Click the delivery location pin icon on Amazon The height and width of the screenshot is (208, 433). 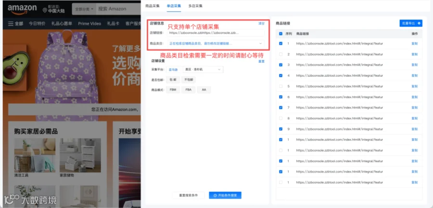[45, 11]
